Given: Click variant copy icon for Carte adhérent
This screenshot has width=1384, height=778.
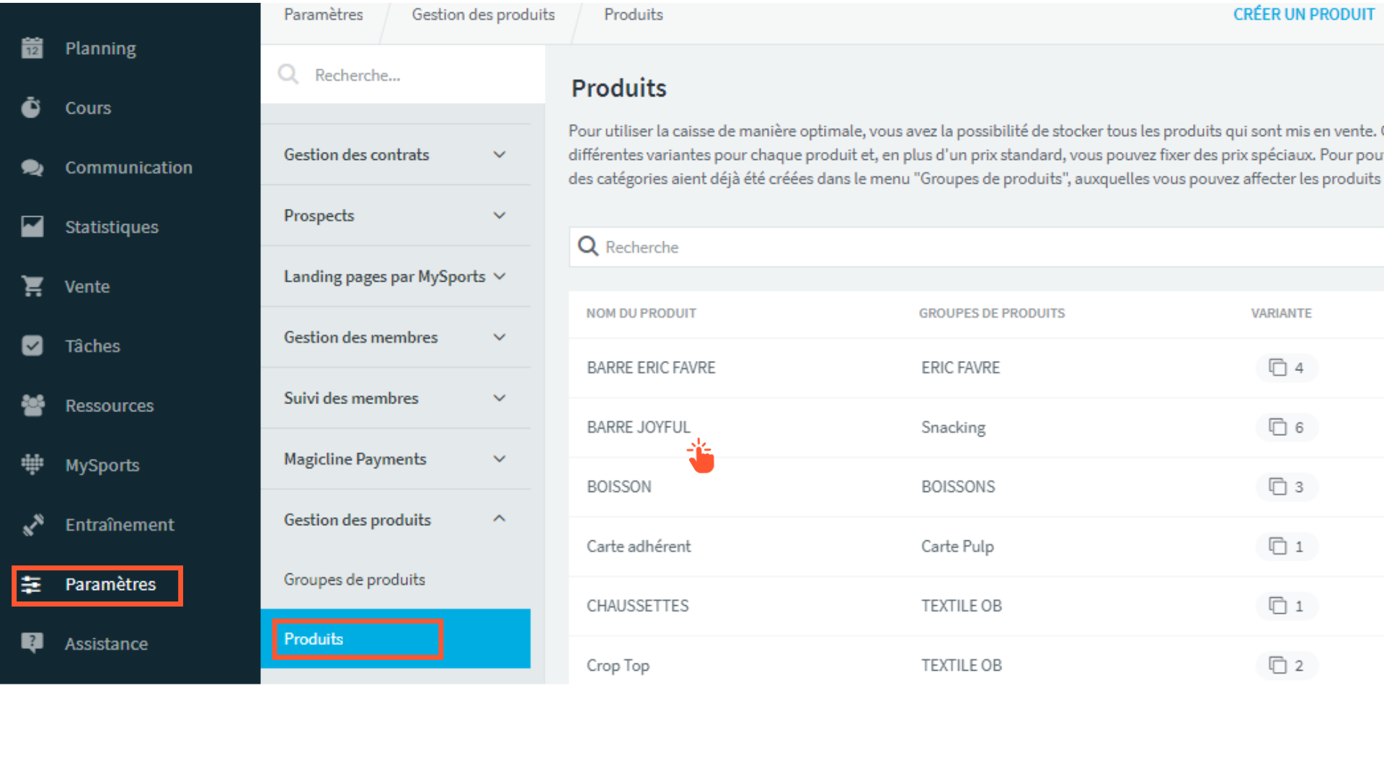Looking at the screenshot, I should pyautogui.click(x=1277, y=546).
